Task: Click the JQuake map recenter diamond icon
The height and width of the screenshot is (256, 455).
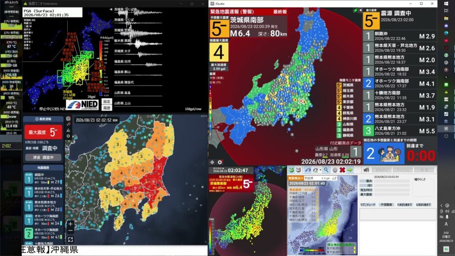Action: click(212, 162)
